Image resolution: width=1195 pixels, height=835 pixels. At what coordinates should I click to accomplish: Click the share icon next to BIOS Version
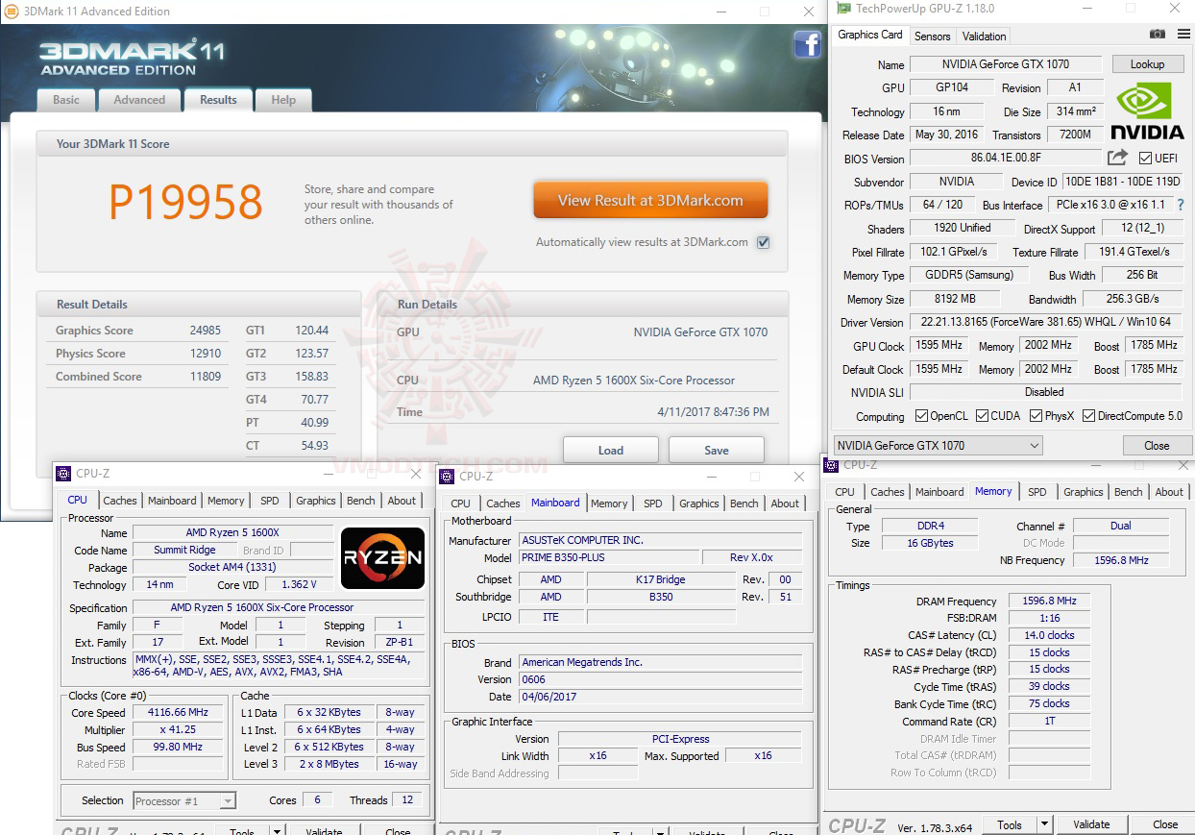[1117, 158]
